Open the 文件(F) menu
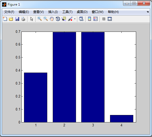Image resolution: width=152 pixels, height=137 pixels. click(9, 12)
